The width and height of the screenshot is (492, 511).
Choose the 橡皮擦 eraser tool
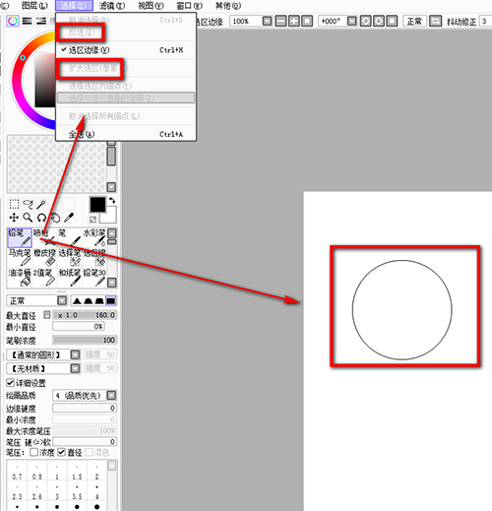[x=44, y=257]
